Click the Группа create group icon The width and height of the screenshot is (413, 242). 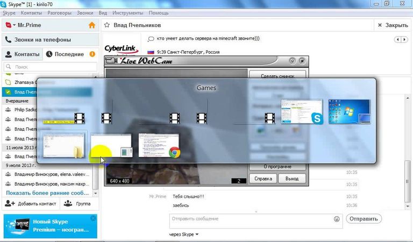(68, 203)
